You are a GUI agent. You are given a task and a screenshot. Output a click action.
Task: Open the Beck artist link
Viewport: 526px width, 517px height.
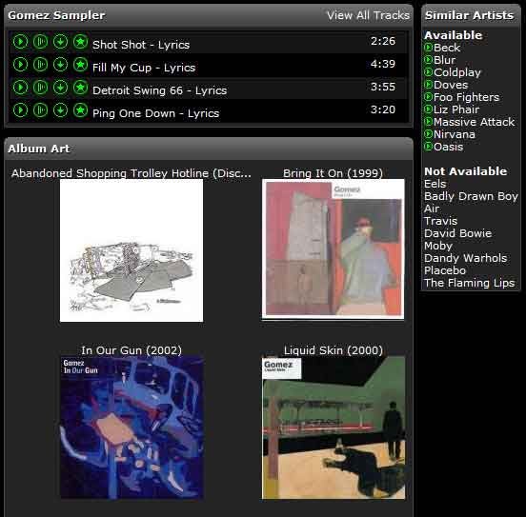click(447, 48)
